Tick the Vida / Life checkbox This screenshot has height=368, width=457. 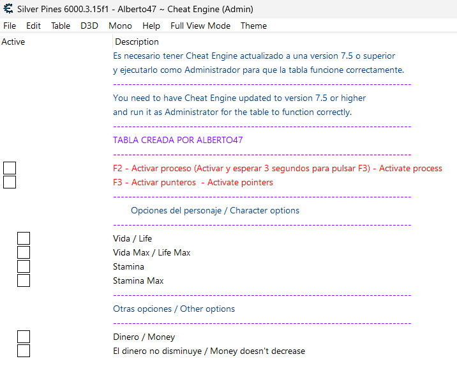point(24,238)
